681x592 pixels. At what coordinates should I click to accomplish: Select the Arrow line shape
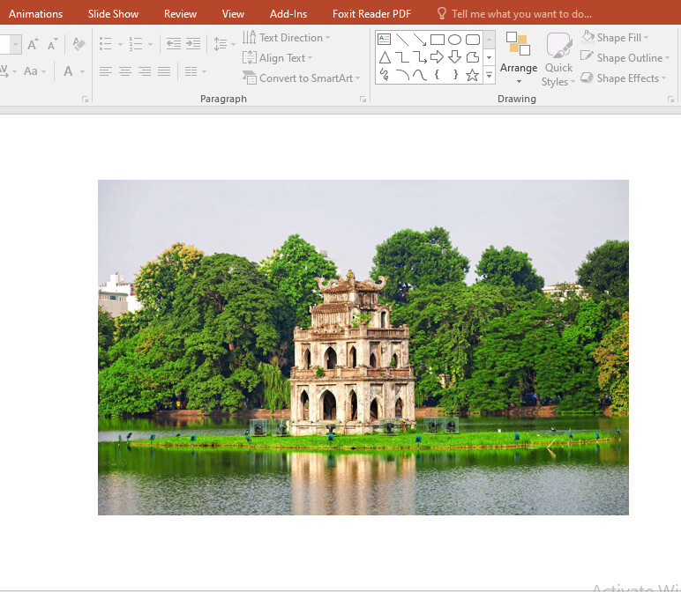tap(420, 40)
